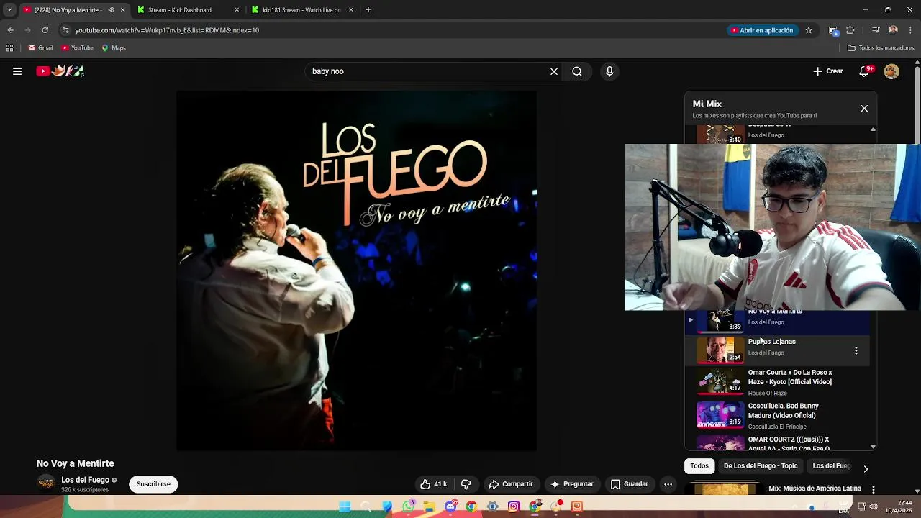Like the video with thumbs up

click(x=434, y=484)
